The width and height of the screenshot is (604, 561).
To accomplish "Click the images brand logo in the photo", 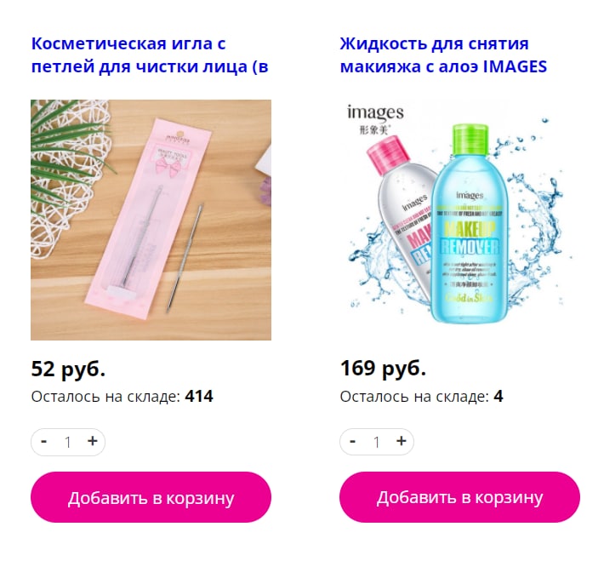I will tap(375, 119).
